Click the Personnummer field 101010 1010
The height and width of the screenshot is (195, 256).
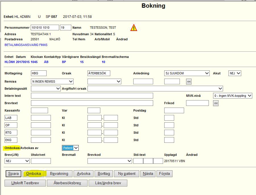click(x=45, y=28)
